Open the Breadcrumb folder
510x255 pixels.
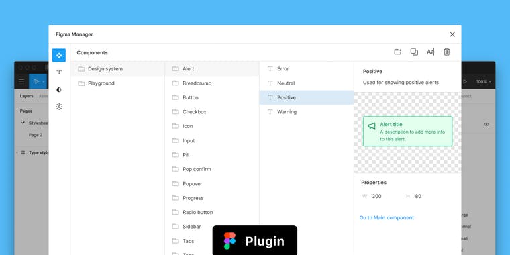(212, 83)
